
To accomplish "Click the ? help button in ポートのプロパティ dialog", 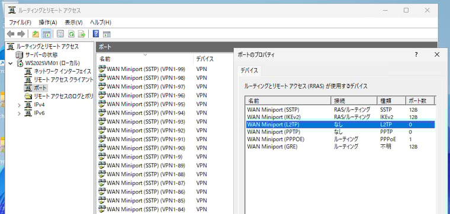I will click(416, 54).
